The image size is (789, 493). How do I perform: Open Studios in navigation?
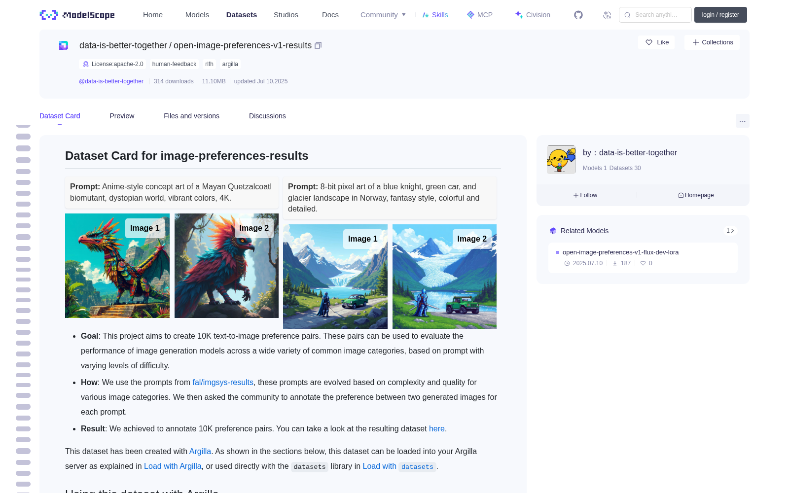286,15
